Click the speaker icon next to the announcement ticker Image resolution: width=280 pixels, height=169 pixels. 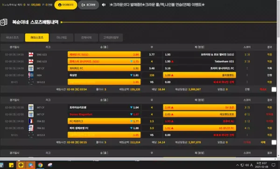104,5
